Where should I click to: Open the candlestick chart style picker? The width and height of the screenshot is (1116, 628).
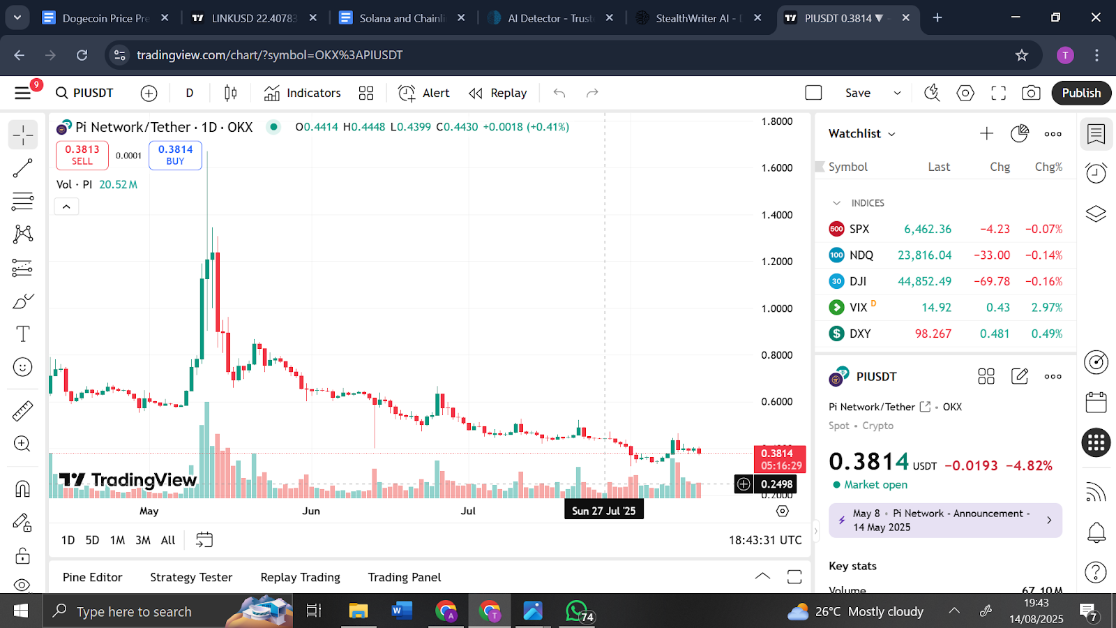231,93
